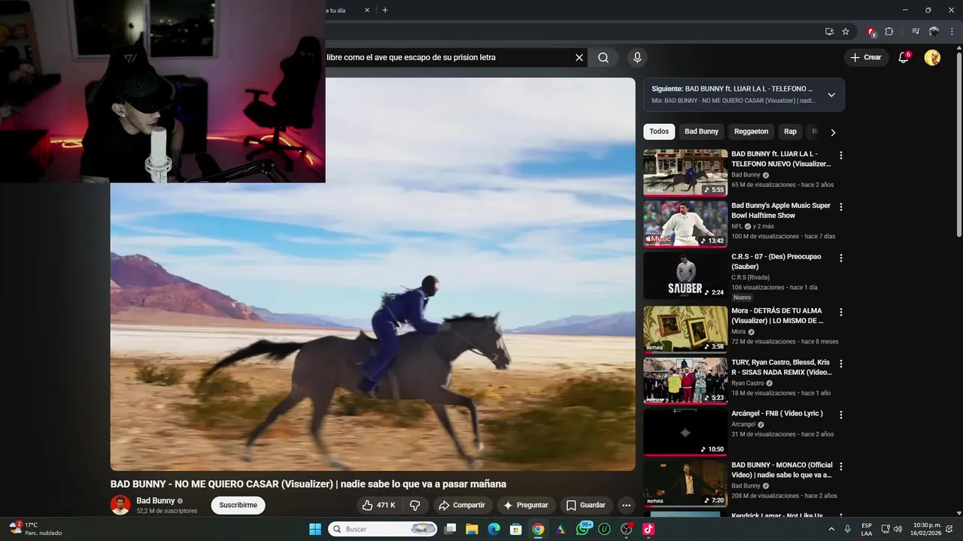963x541 pixels.
Task: Open the Bad Bunny channel name link
Action: (155, 500)
